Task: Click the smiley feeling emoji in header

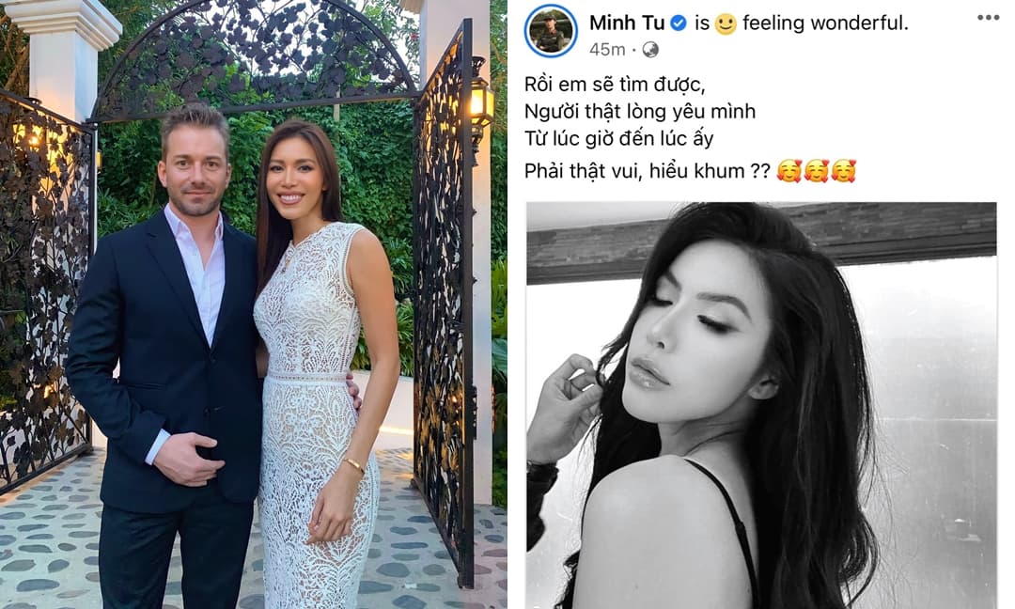Action: [x=725, y=23]
